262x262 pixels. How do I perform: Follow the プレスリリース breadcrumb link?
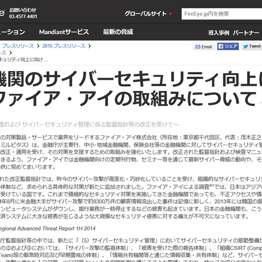18,46
